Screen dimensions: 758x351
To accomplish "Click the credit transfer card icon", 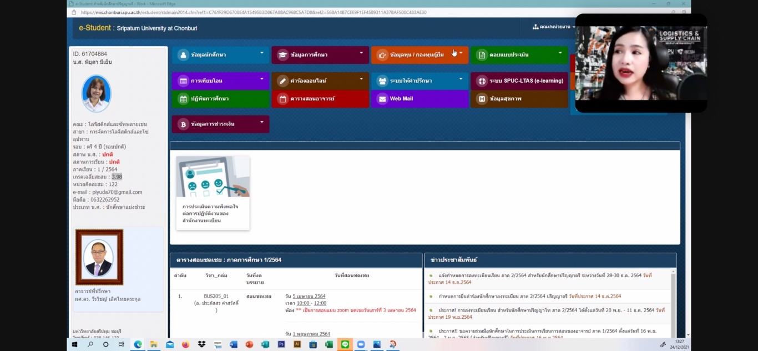I will point(183,81).
